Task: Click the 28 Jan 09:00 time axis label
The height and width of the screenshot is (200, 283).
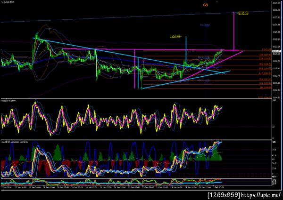Action: (77, 187)
